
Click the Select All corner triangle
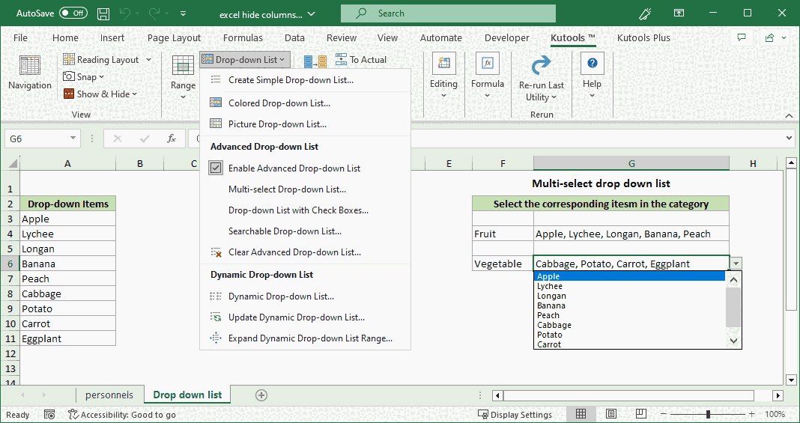click(12, 164)
